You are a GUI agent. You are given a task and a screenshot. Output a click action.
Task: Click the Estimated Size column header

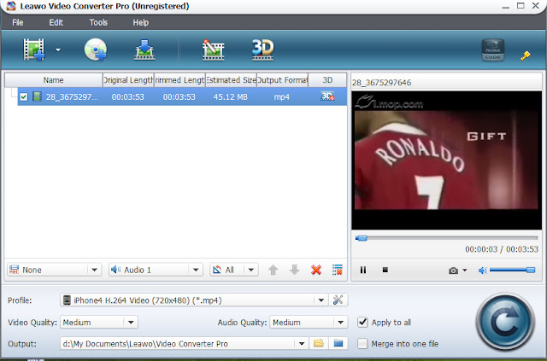coord(231,80)
